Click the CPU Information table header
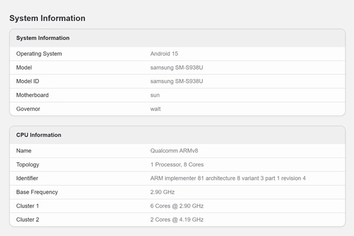354x236 pixels. click(x=38, y=135)
